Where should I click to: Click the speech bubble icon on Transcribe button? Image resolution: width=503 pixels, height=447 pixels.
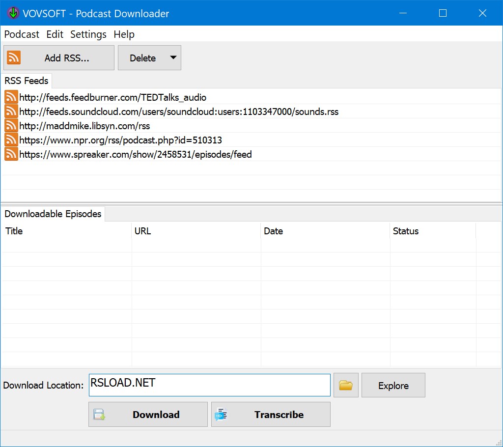[x=222, y=414]
